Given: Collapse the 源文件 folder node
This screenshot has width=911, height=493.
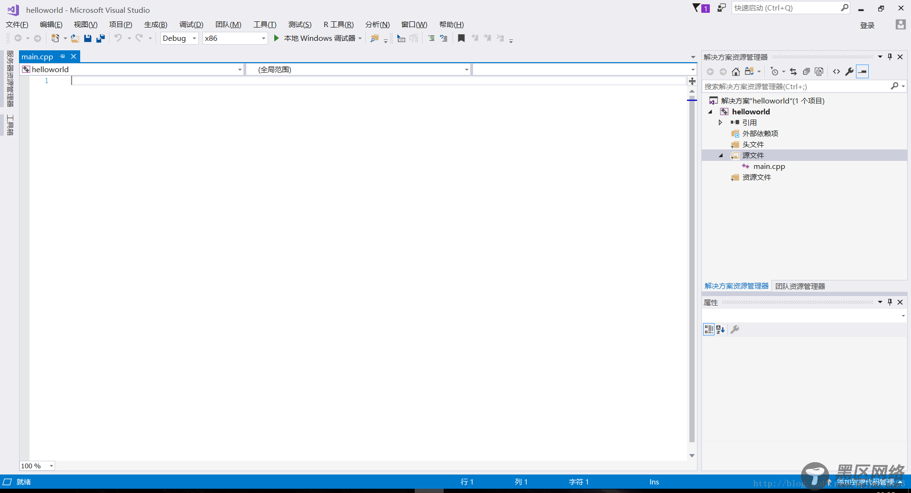Looking at the screenshot, I should point(721,155).
